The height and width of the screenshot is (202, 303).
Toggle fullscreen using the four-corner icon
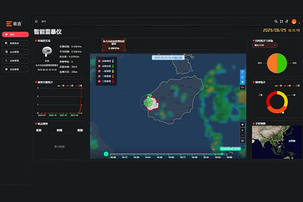pos(281,21)
